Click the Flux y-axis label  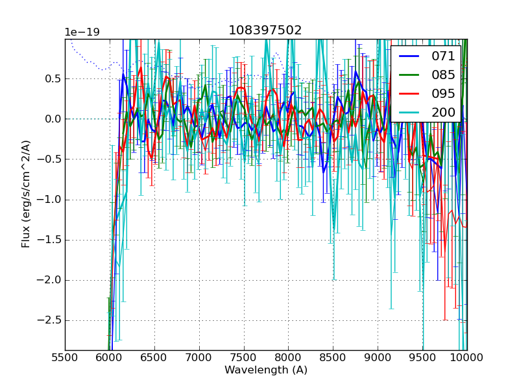(x=26, y=194)
